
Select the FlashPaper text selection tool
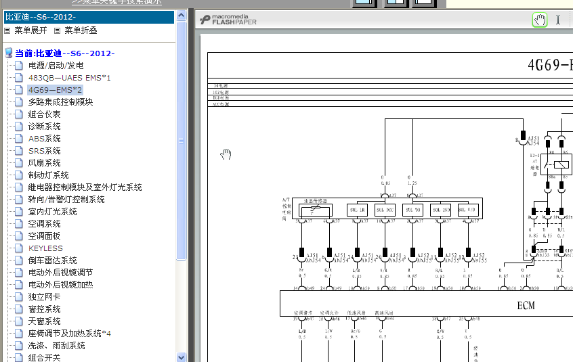pyautogui.click(x=558, y=20)
